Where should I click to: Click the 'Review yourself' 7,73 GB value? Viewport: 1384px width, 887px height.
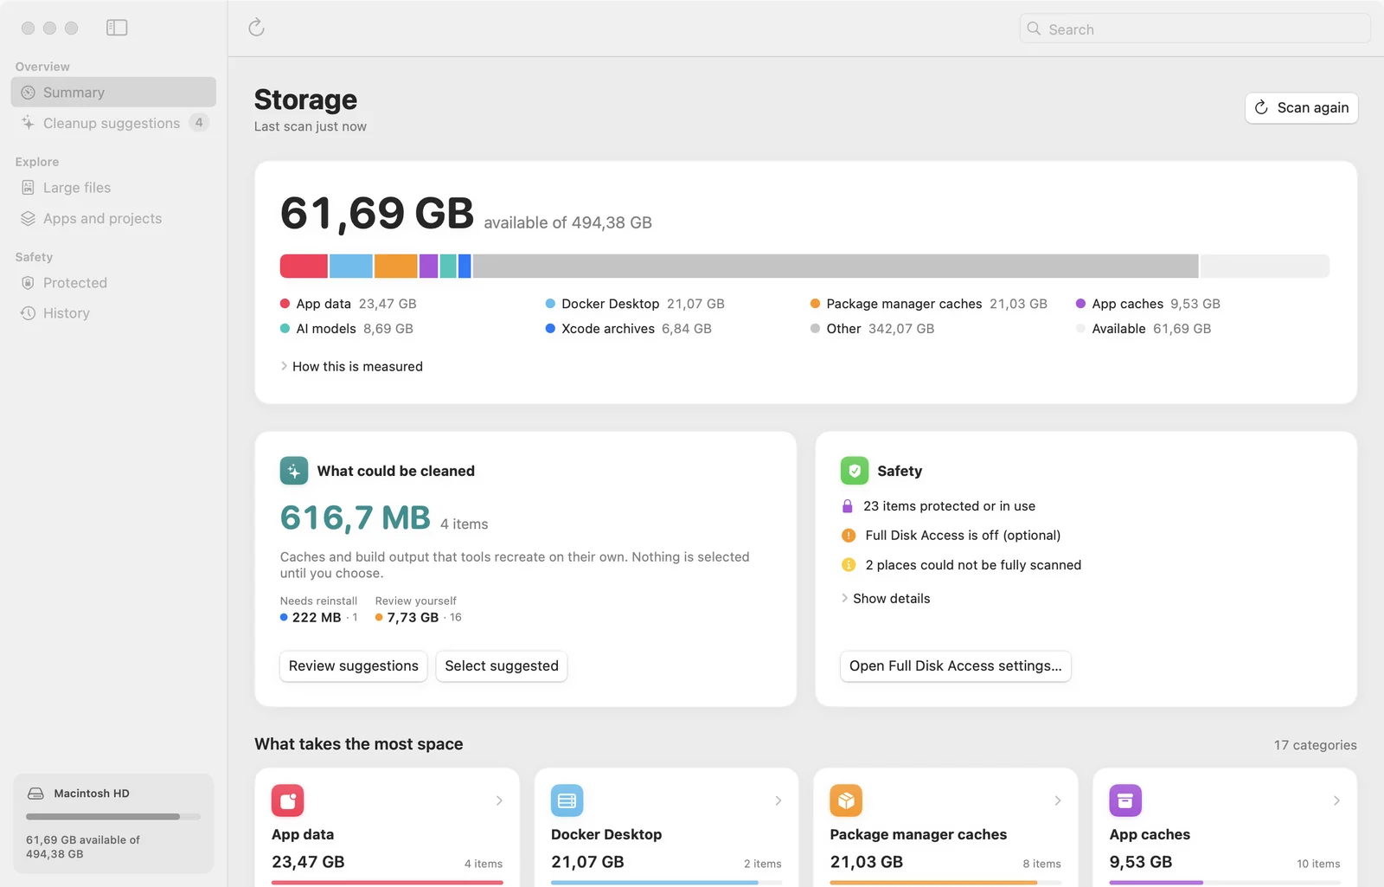coord(413,618)
